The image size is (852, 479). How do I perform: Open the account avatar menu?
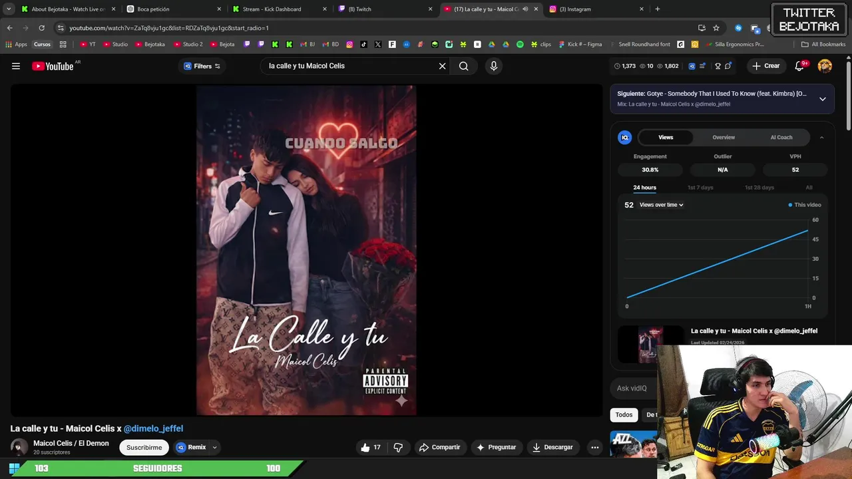825,66
